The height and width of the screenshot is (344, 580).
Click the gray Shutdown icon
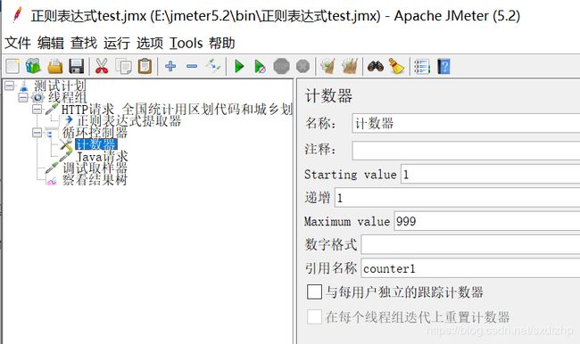click(x=303, y=67)
